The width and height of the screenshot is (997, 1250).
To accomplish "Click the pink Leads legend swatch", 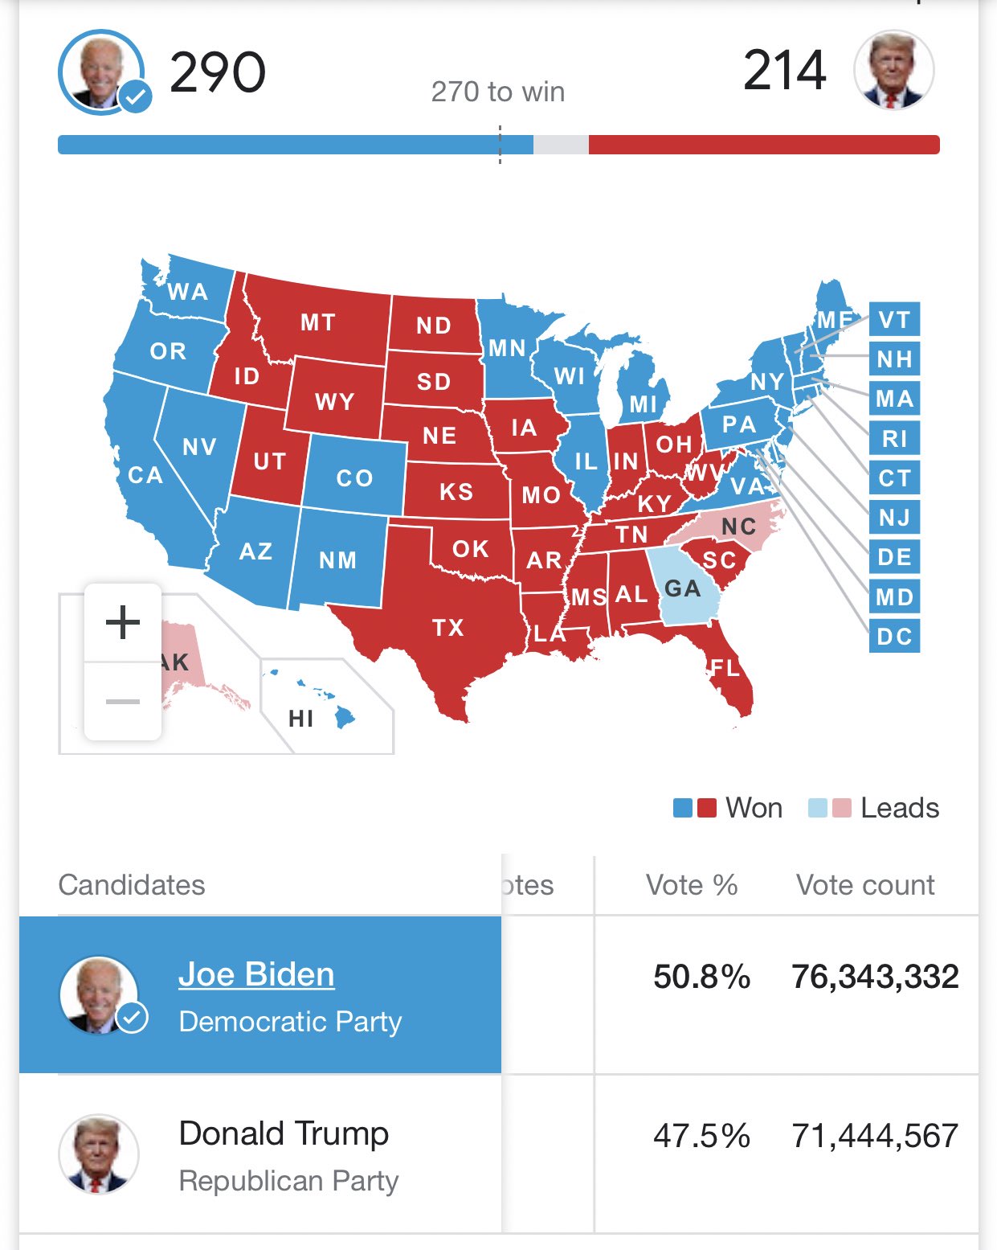I will [841, 808].
